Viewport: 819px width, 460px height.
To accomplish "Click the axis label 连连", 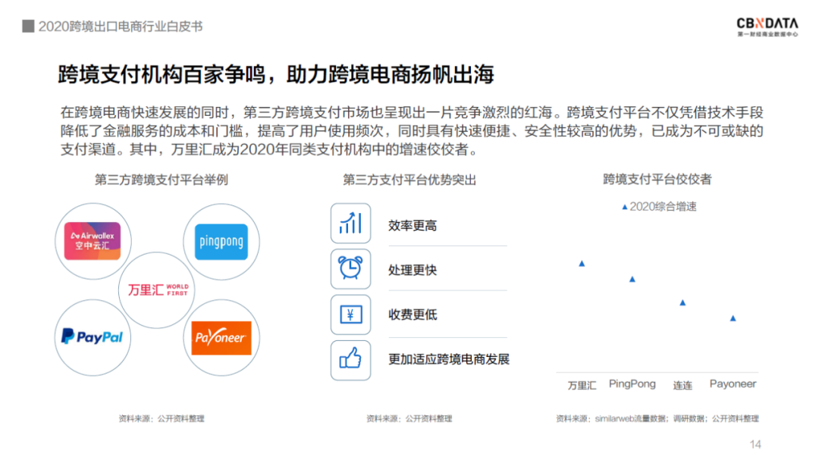I will pos(682,385).
